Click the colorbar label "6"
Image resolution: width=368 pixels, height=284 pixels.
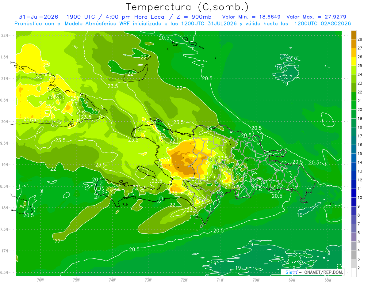point(359,233)
